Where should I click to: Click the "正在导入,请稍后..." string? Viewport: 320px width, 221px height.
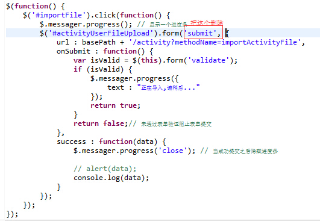(x=168, y=88)
